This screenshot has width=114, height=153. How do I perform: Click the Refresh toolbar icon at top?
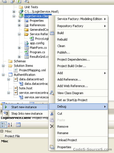click(x=19, y=2)
